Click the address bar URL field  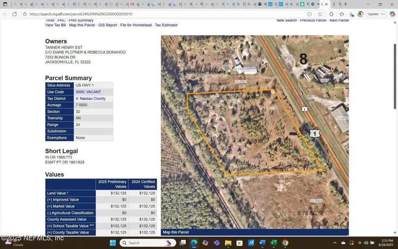tap(155, 14)
